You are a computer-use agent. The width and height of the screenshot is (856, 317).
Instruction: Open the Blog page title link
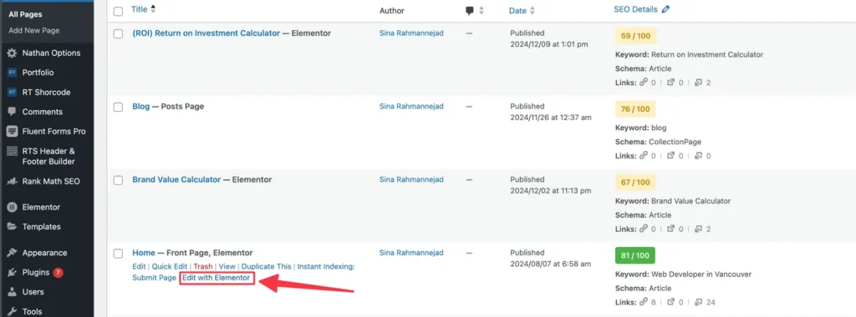click(x=140, y=106)
